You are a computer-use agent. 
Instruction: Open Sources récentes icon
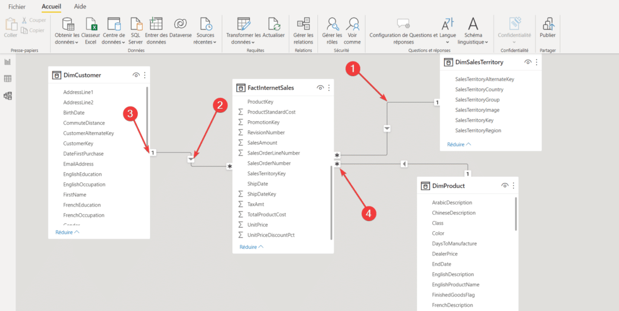(x=206, y=24)
